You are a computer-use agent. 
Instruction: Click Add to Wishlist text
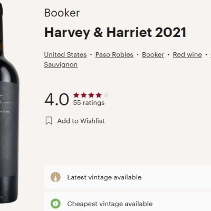click(x=81, y=121)
